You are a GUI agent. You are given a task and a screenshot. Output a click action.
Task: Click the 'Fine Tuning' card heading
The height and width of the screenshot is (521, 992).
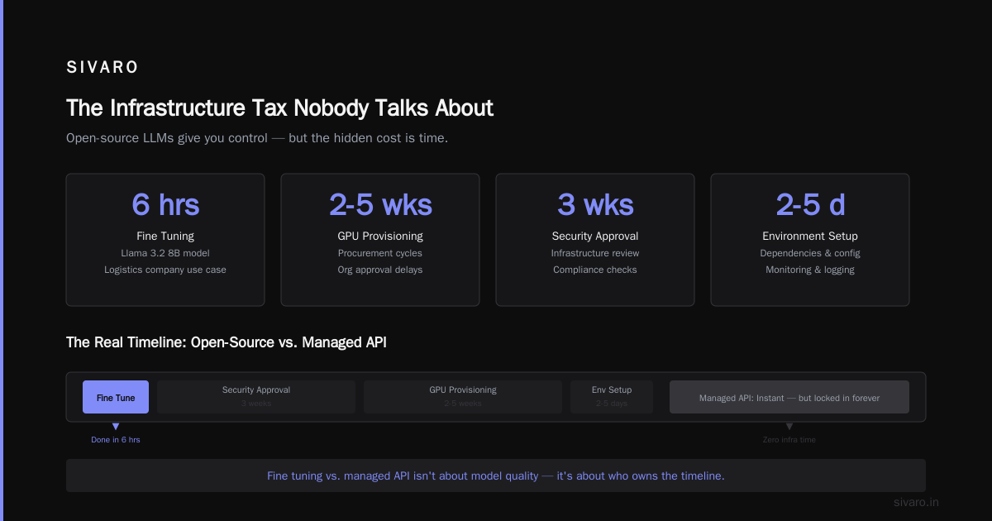coord(165,236)
